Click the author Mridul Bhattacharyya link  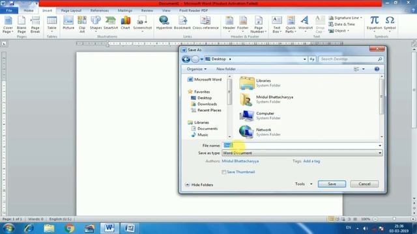coord(240,161)
